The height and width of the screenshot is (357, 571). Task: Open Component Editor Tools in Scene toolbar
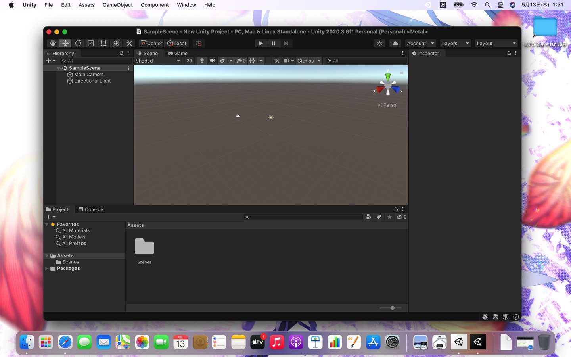coord(277,61)
